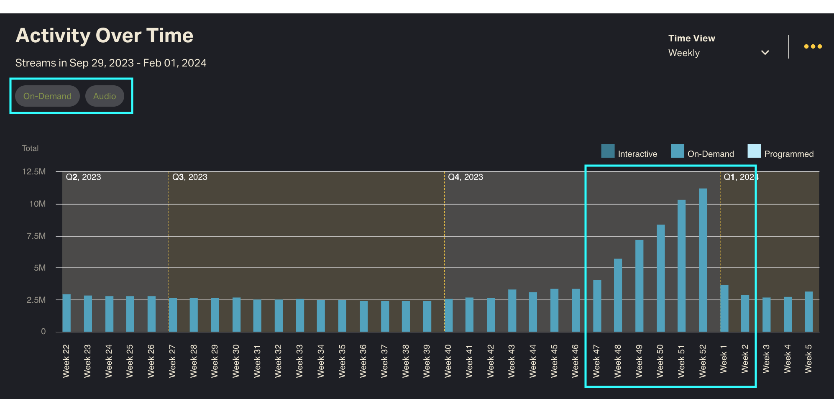834x399 pixels.
Task: Open the three-dot more options menu
Action: [813, 46]
